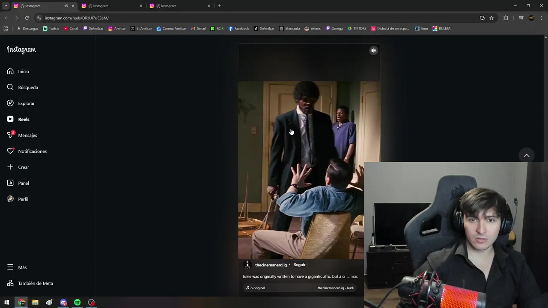The image size is (548, 308).
Task: Open the Chrome profile avatar
Action: 531,18
